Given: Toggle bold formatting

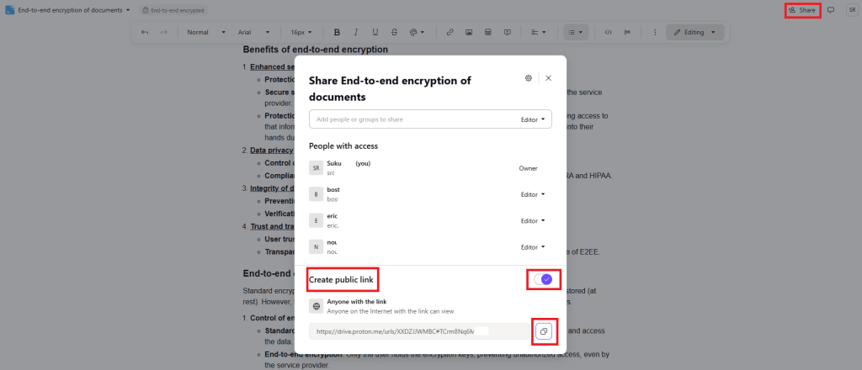Looking at the screenshot, I should point(338,33).
